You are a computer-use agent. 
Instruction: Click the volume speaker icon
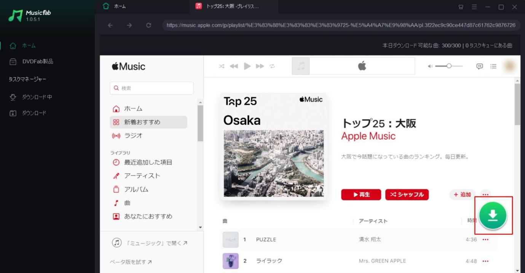(430, 66)
